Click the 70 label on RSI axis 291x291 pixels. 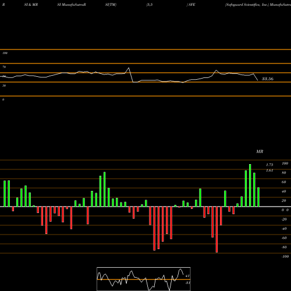tap(4, 67)
